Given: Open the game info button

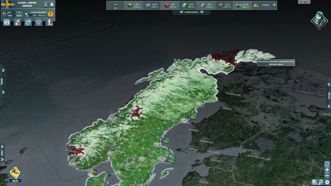Looking at the screenshot, I should 46,4.
